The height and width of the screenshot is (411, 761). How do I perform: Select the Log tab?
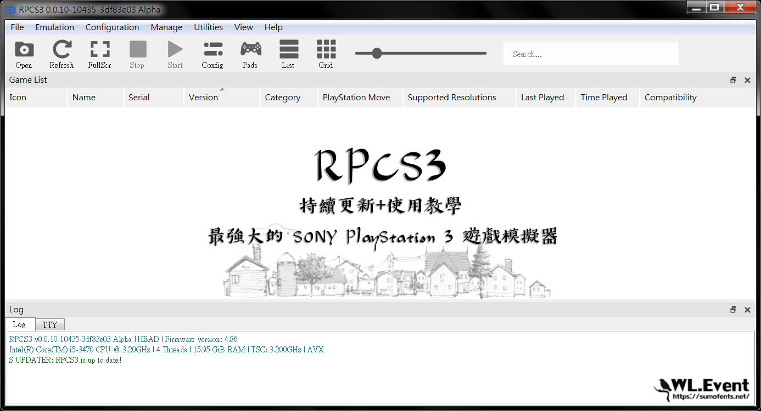click(x=20, y=324)
